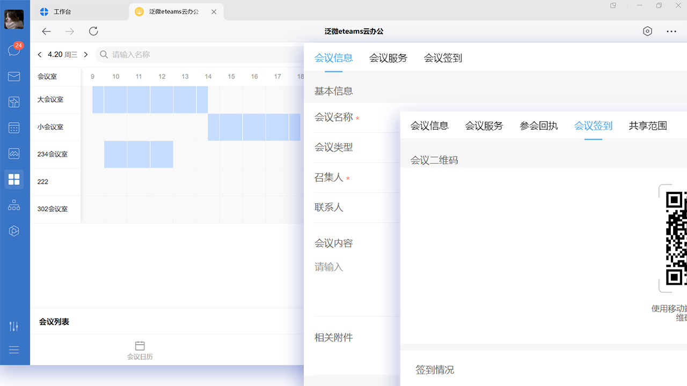Click the 小会议室 row label

[x=50, y=127]
